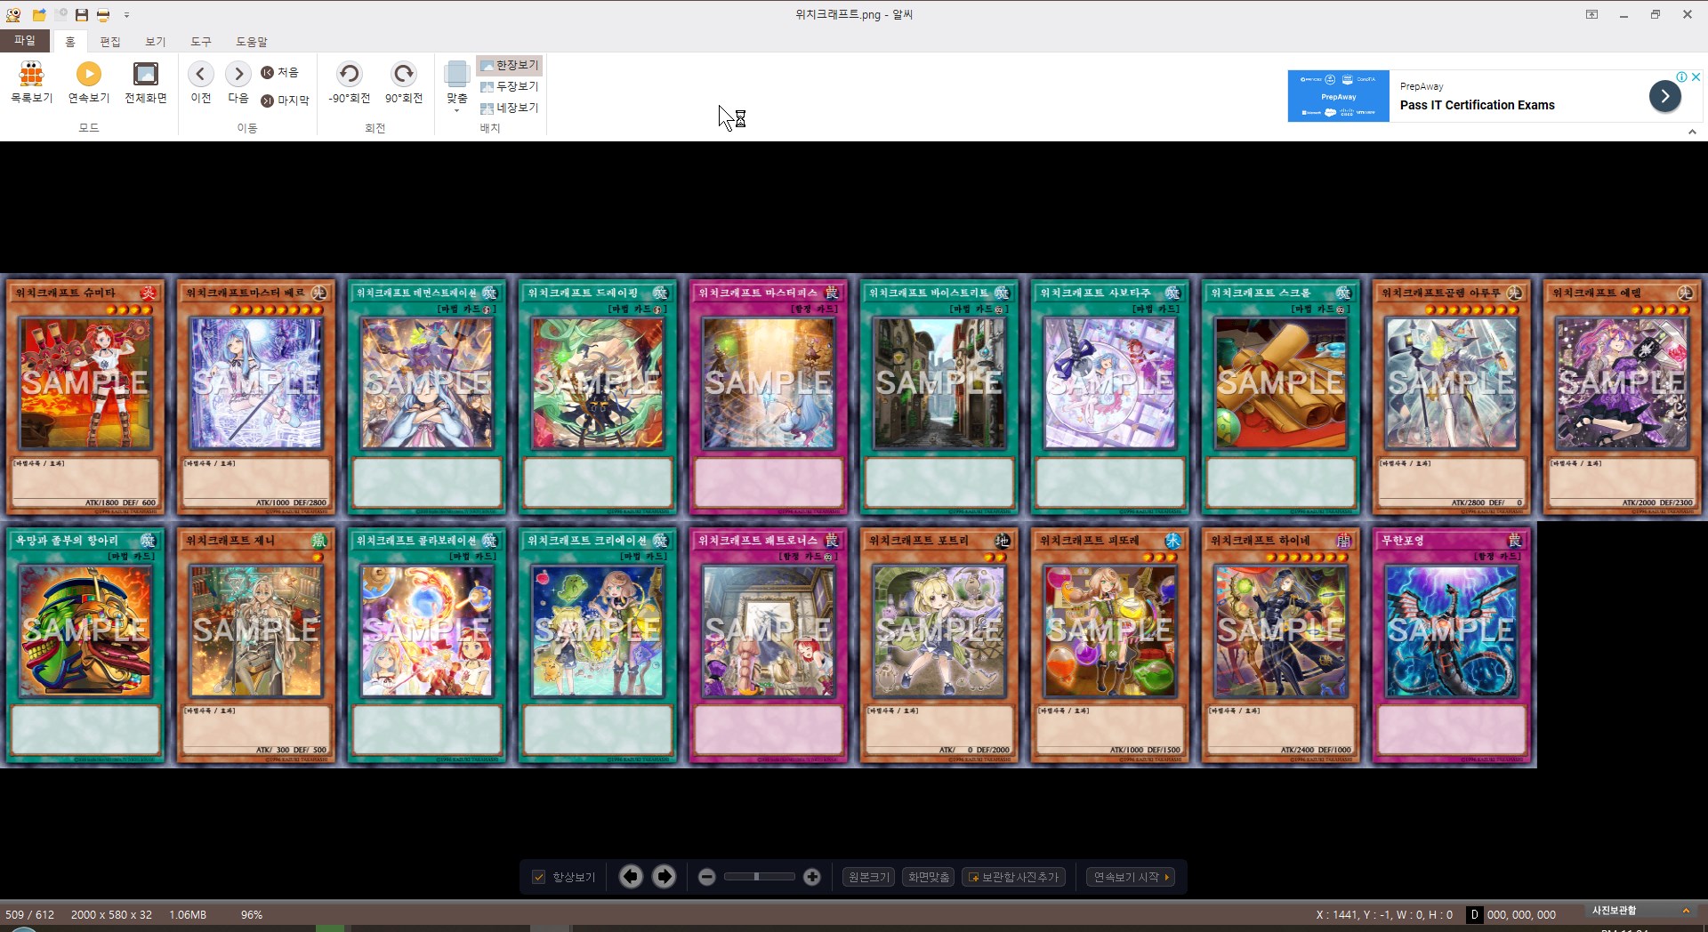The width and height of the screenshot is (1708, 932).
Task: Click the ALSee app logo icon
Action: click(x=13, y=15)
